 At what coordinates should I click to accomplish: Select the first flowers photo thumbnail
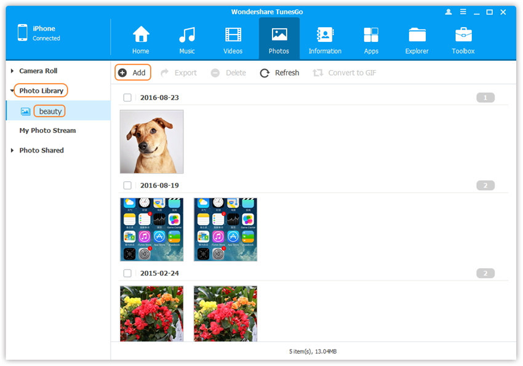click(152, 314)
